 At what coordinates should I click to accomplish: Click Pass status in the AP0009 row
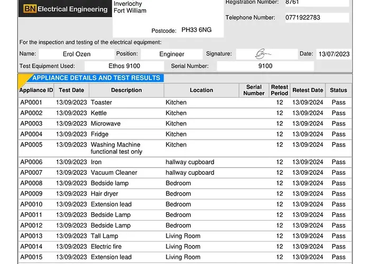[338, 194]
